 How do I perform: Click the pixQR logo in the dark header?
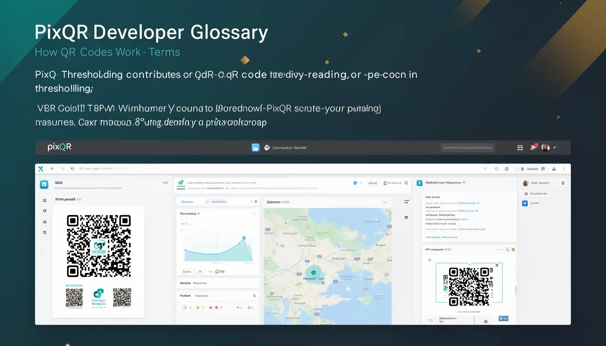60,147
